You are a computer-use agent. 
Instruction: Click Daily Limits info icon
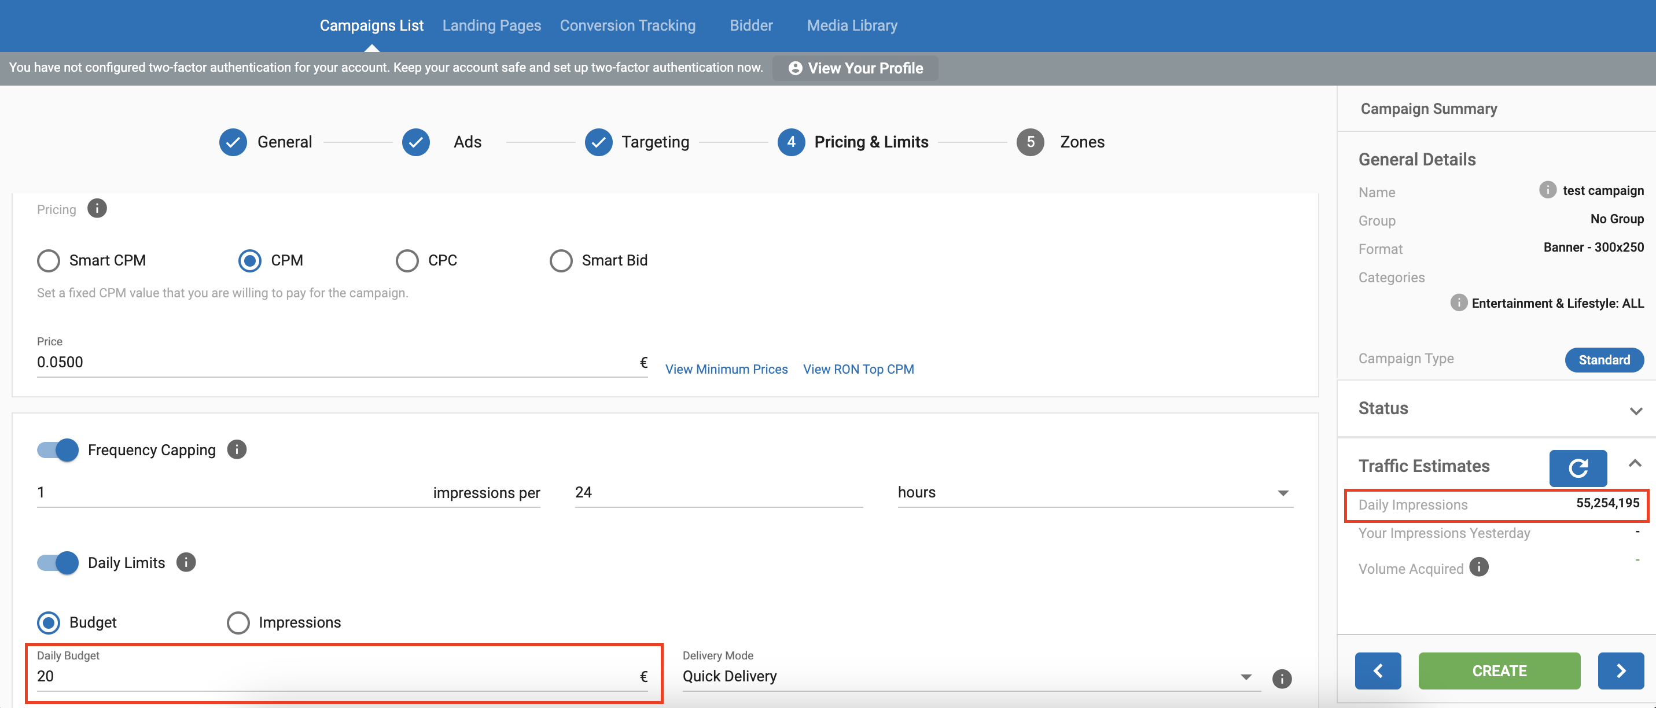(186, 562)
